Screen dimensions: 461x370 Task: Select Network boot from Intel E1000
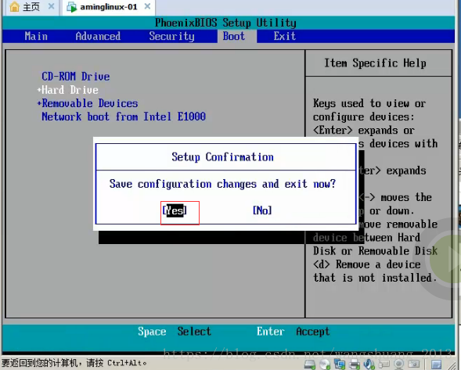[124, 117]
